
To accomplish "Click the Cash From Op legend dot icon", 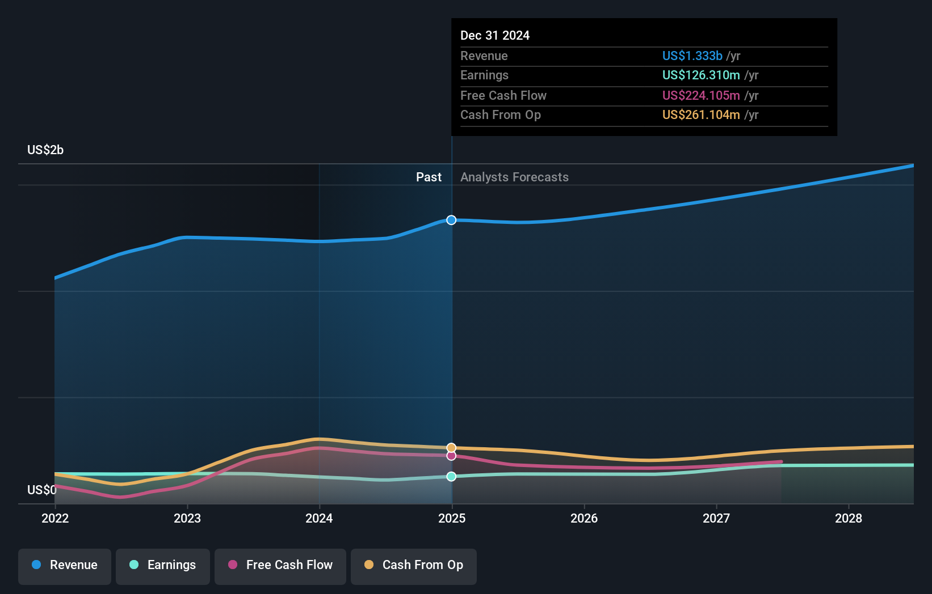I will click(370, 565).
